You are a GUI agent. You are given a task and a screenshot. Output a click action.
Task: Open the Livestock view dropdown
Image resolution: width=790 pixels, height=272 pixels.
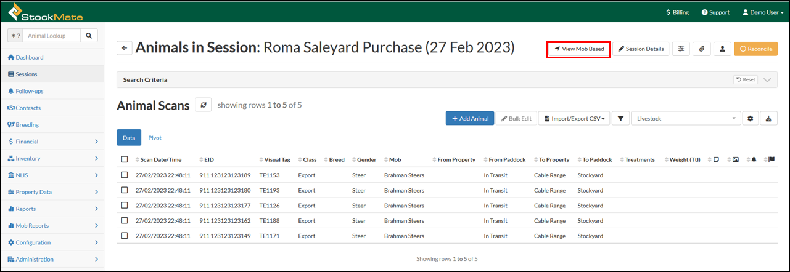coord(686,118)
